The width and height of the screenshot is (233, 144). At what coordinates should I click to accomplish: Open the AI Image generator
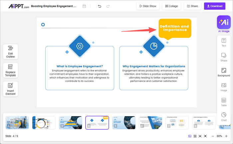coord(224,24)
